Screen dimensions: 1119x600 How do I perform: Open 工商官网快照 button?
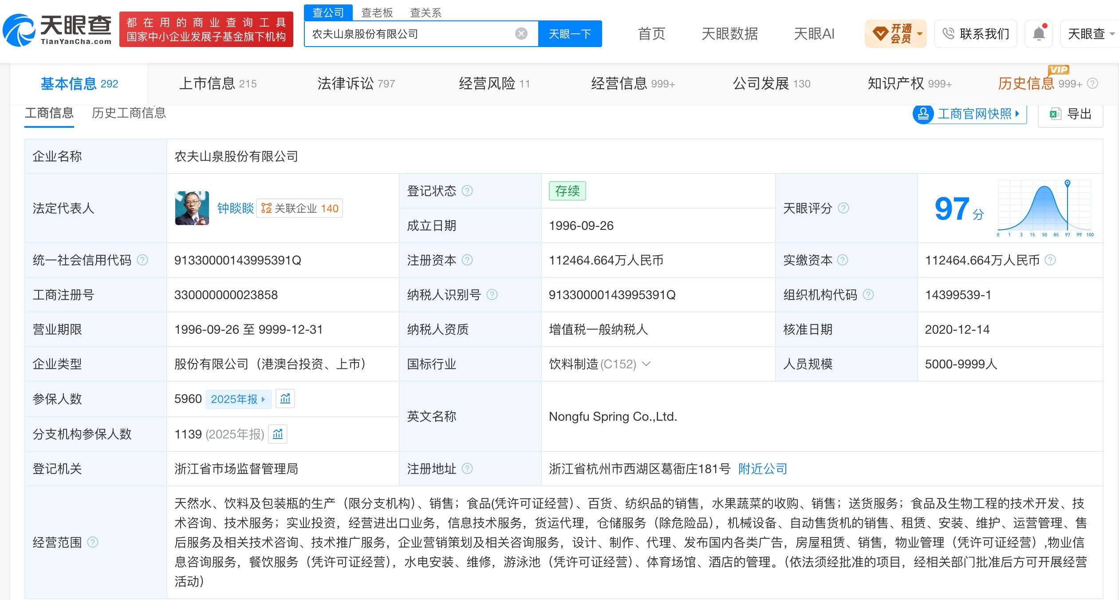[970, 114]
